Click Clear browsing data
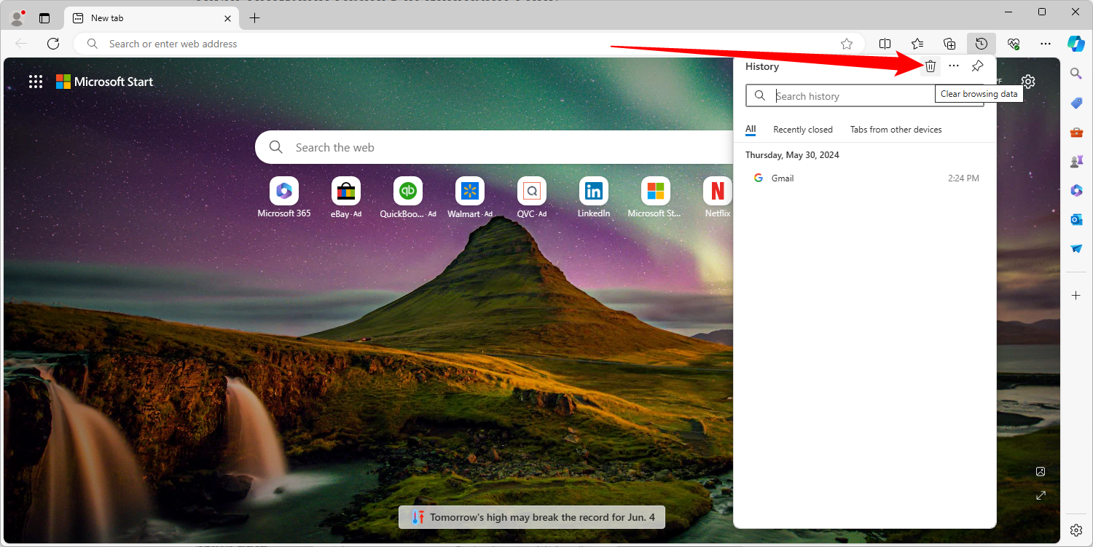 [979, 93]
